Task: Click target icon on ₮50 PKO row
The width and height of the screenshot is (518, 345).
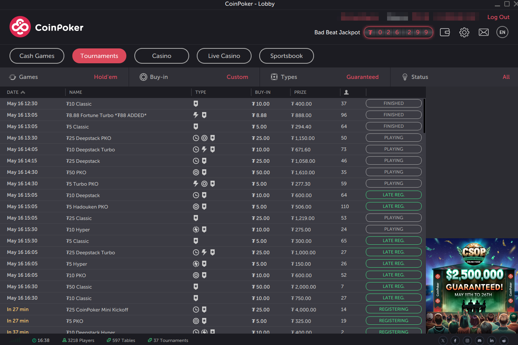Action: pyautogui.click(x=196, y=172)
